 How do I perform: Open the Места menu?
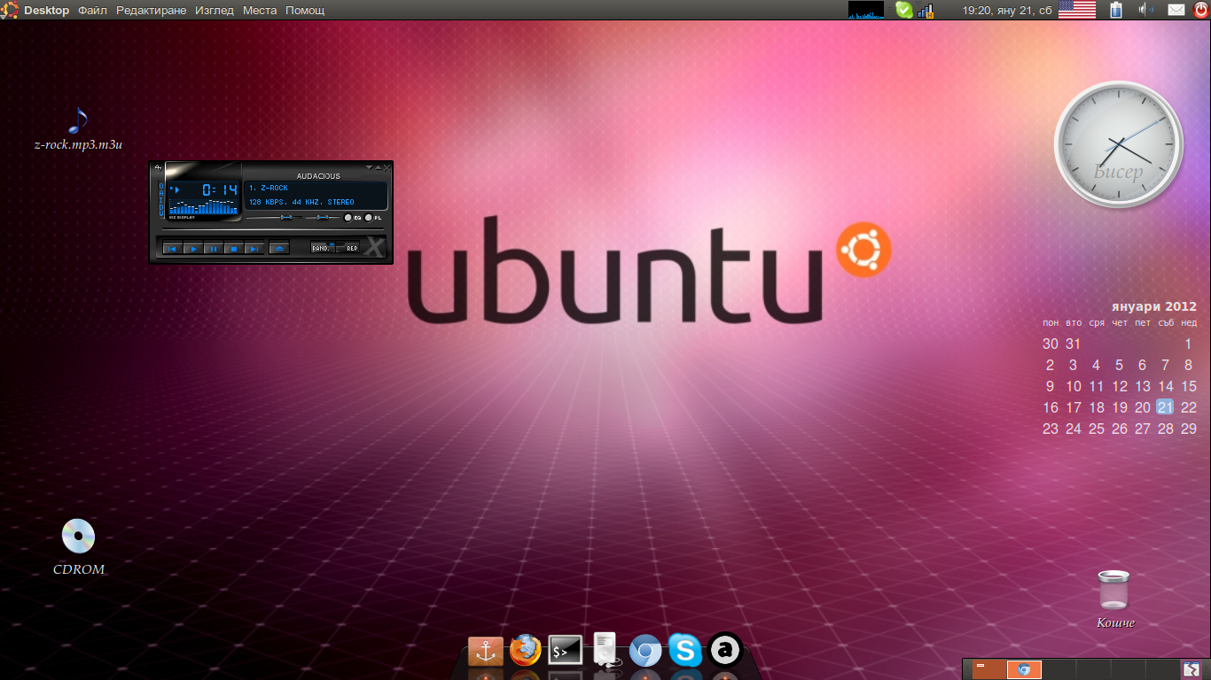pos(260,11)
